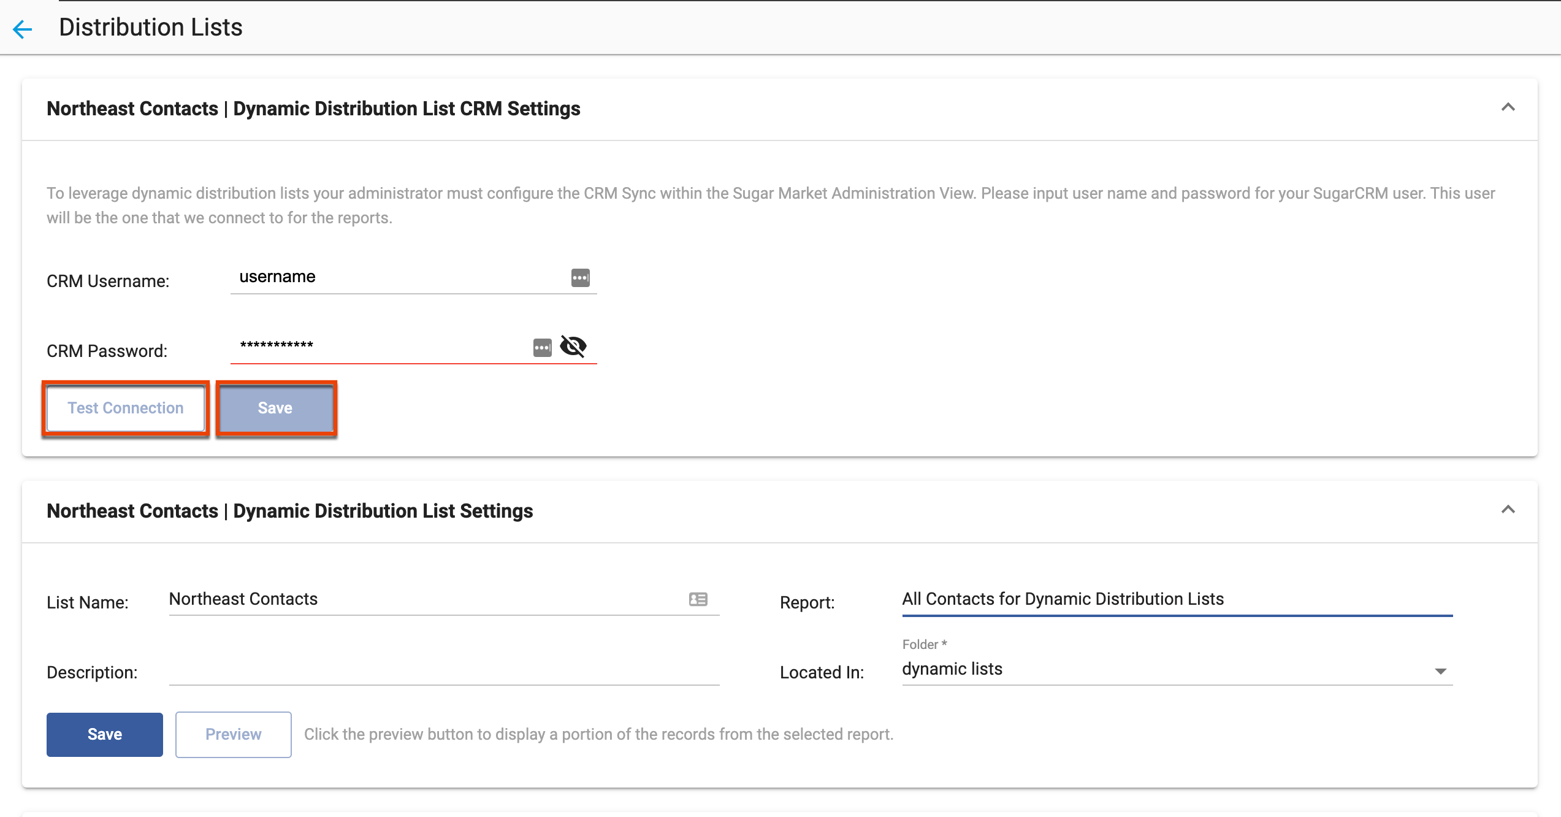Open the Folder dropdown arrow
The width and height of the screenshot is (1561, 817).
[x=1440, y=672]
